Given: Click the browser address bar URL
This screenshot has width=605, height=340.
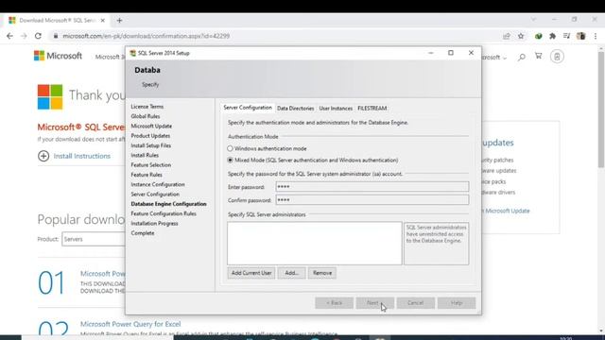Looking at the screenshot, I should click(x=147, y=36).
